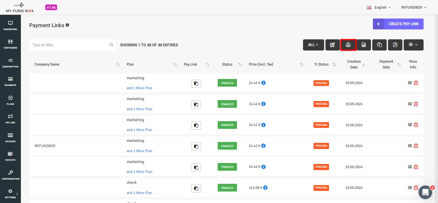The image size is (438, 203).
Task: Delete the 111.00 € payment link row
Action: (x=416, y=188)
